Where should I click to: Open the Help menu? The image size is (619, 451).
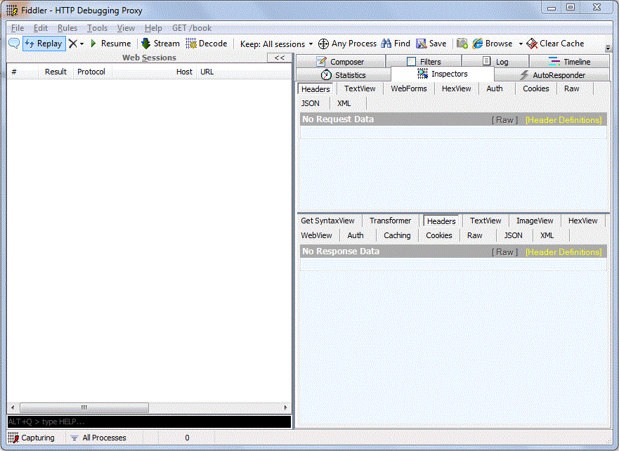point(153,28)
